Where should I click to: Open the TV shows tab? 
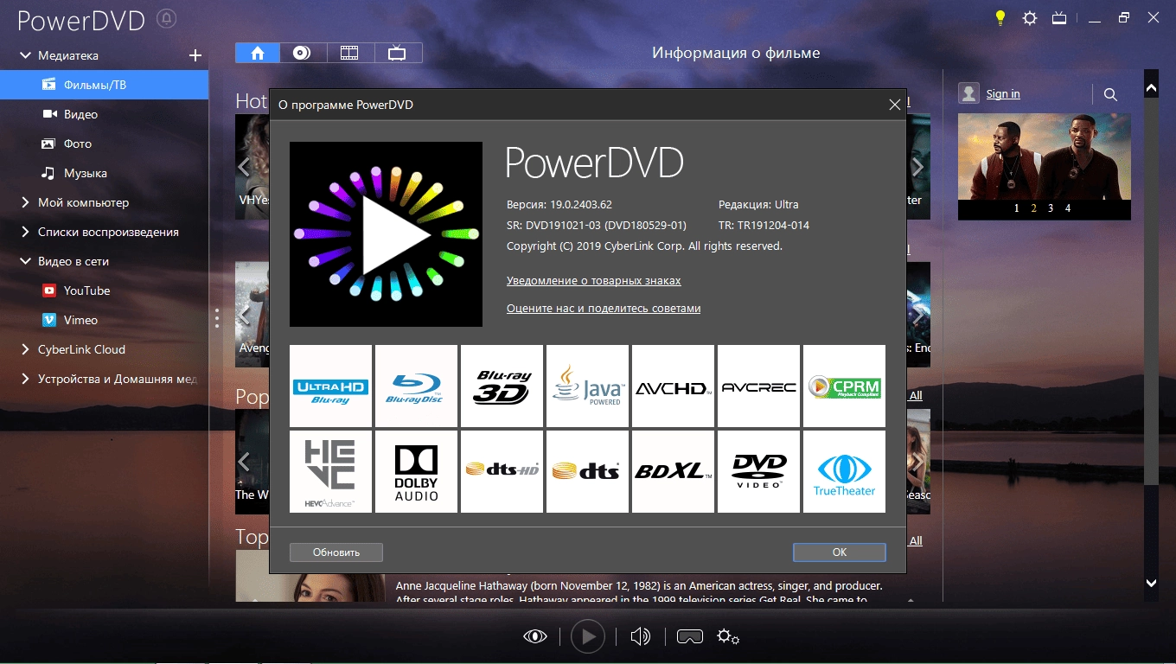(397, 53)
